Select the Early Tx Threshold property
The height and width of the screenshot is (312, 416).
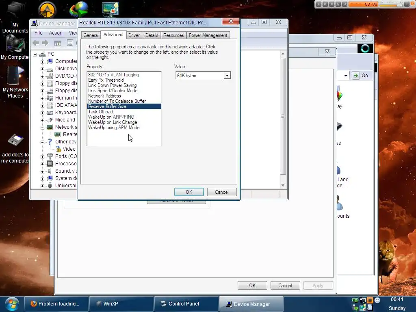point(124,80)
